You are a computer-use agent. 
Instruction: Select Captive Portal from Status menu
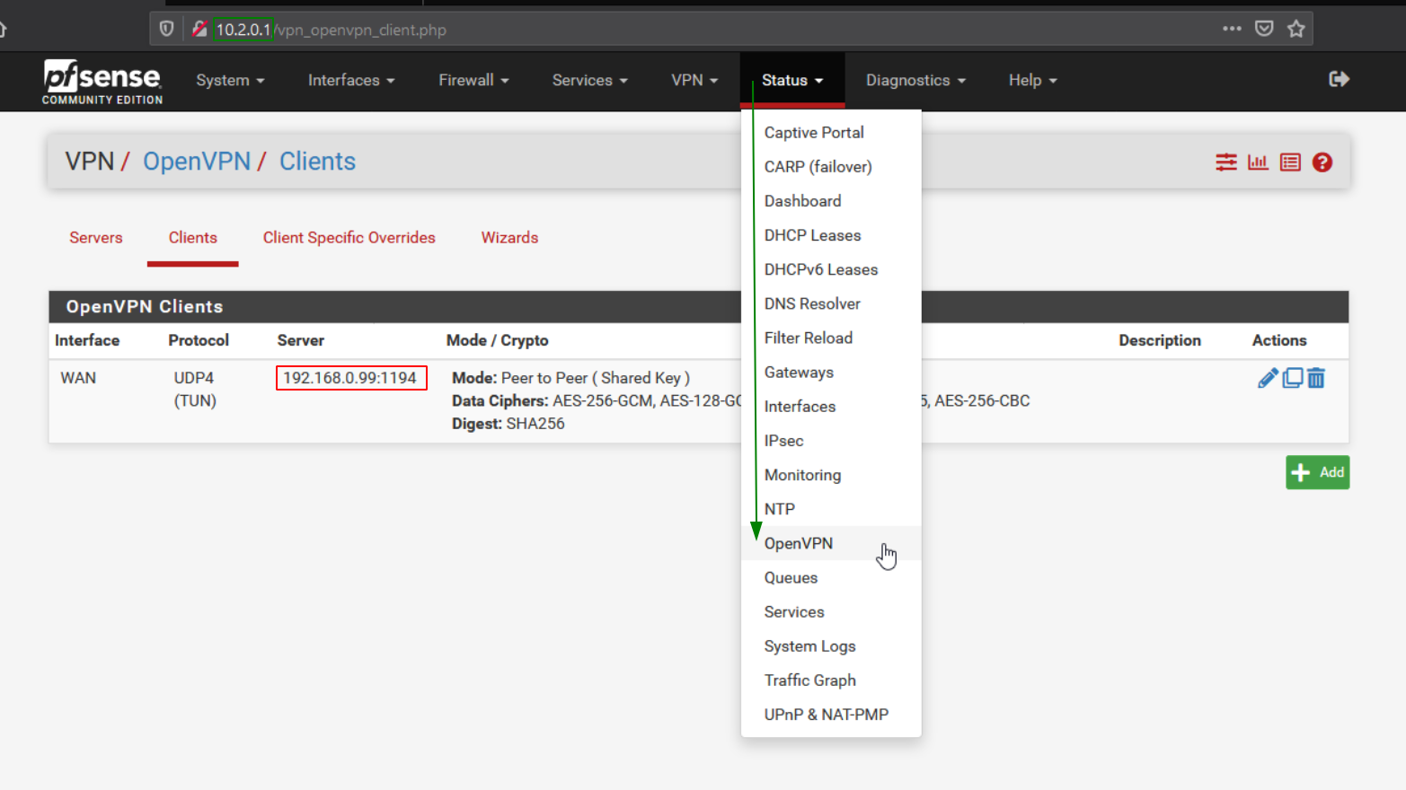[x=831, y=132]
